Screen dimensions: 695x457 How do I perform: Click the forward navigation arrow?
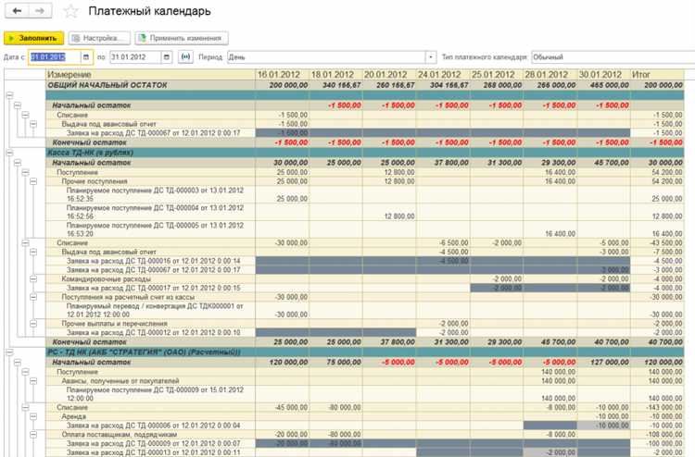pos(39,12)
